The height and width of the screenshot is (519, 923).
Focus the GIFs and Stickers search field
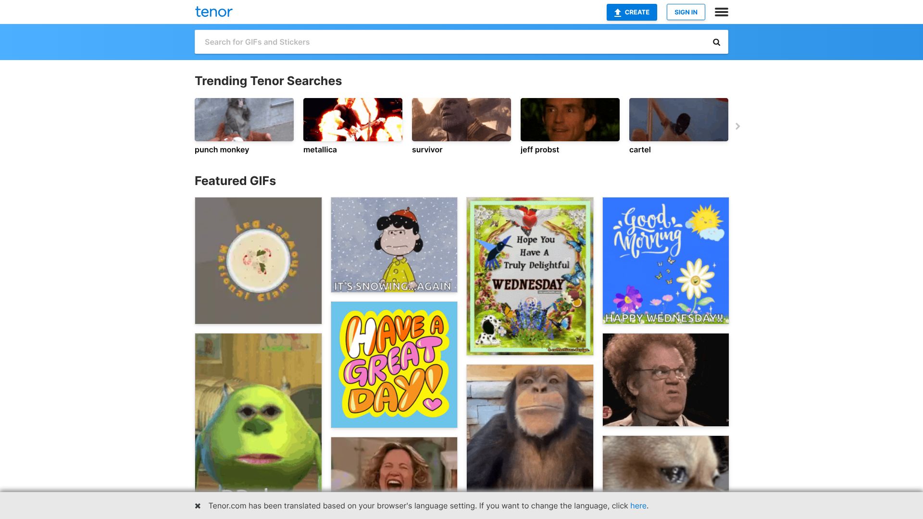452,42
